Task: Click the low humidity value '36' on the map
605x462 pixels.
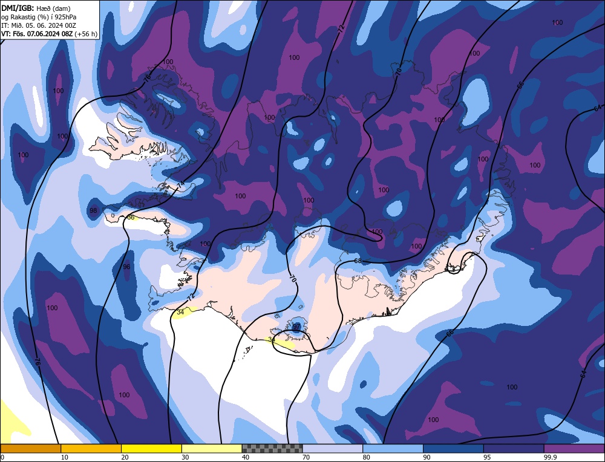Action: 131,218
